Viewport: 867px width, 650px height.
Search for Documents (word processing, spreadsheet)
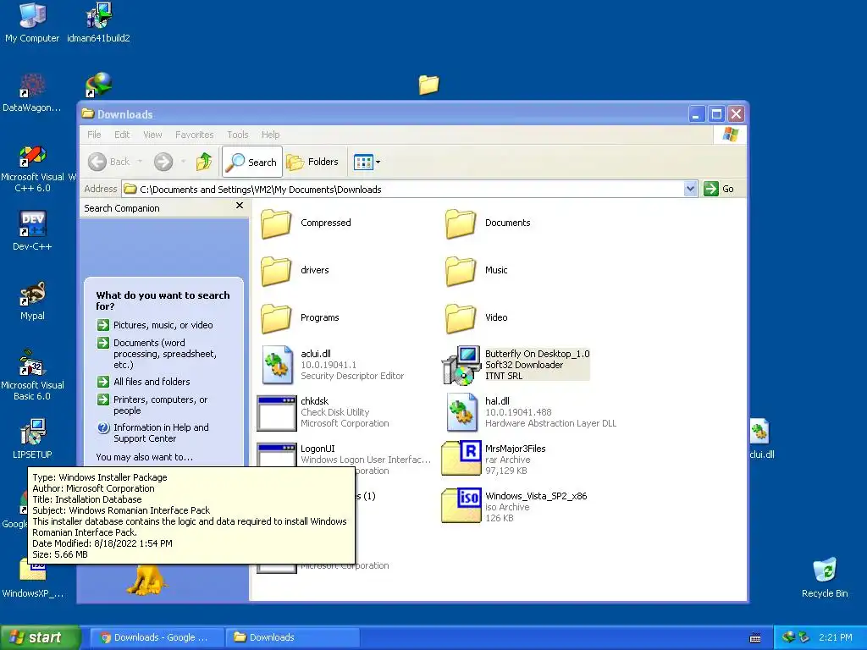pos(157,353)
